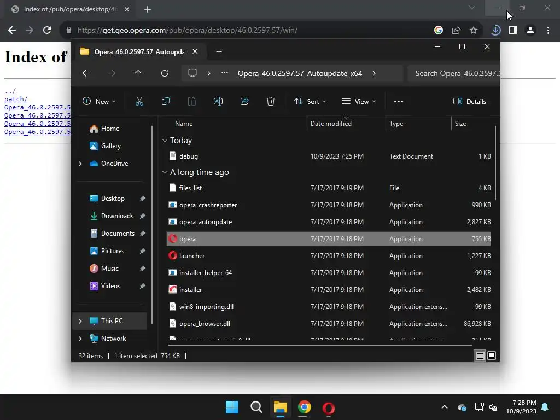Click the taskbar clock showing 7:28 PM
The image size is (560, 420).
pos(521,407)
